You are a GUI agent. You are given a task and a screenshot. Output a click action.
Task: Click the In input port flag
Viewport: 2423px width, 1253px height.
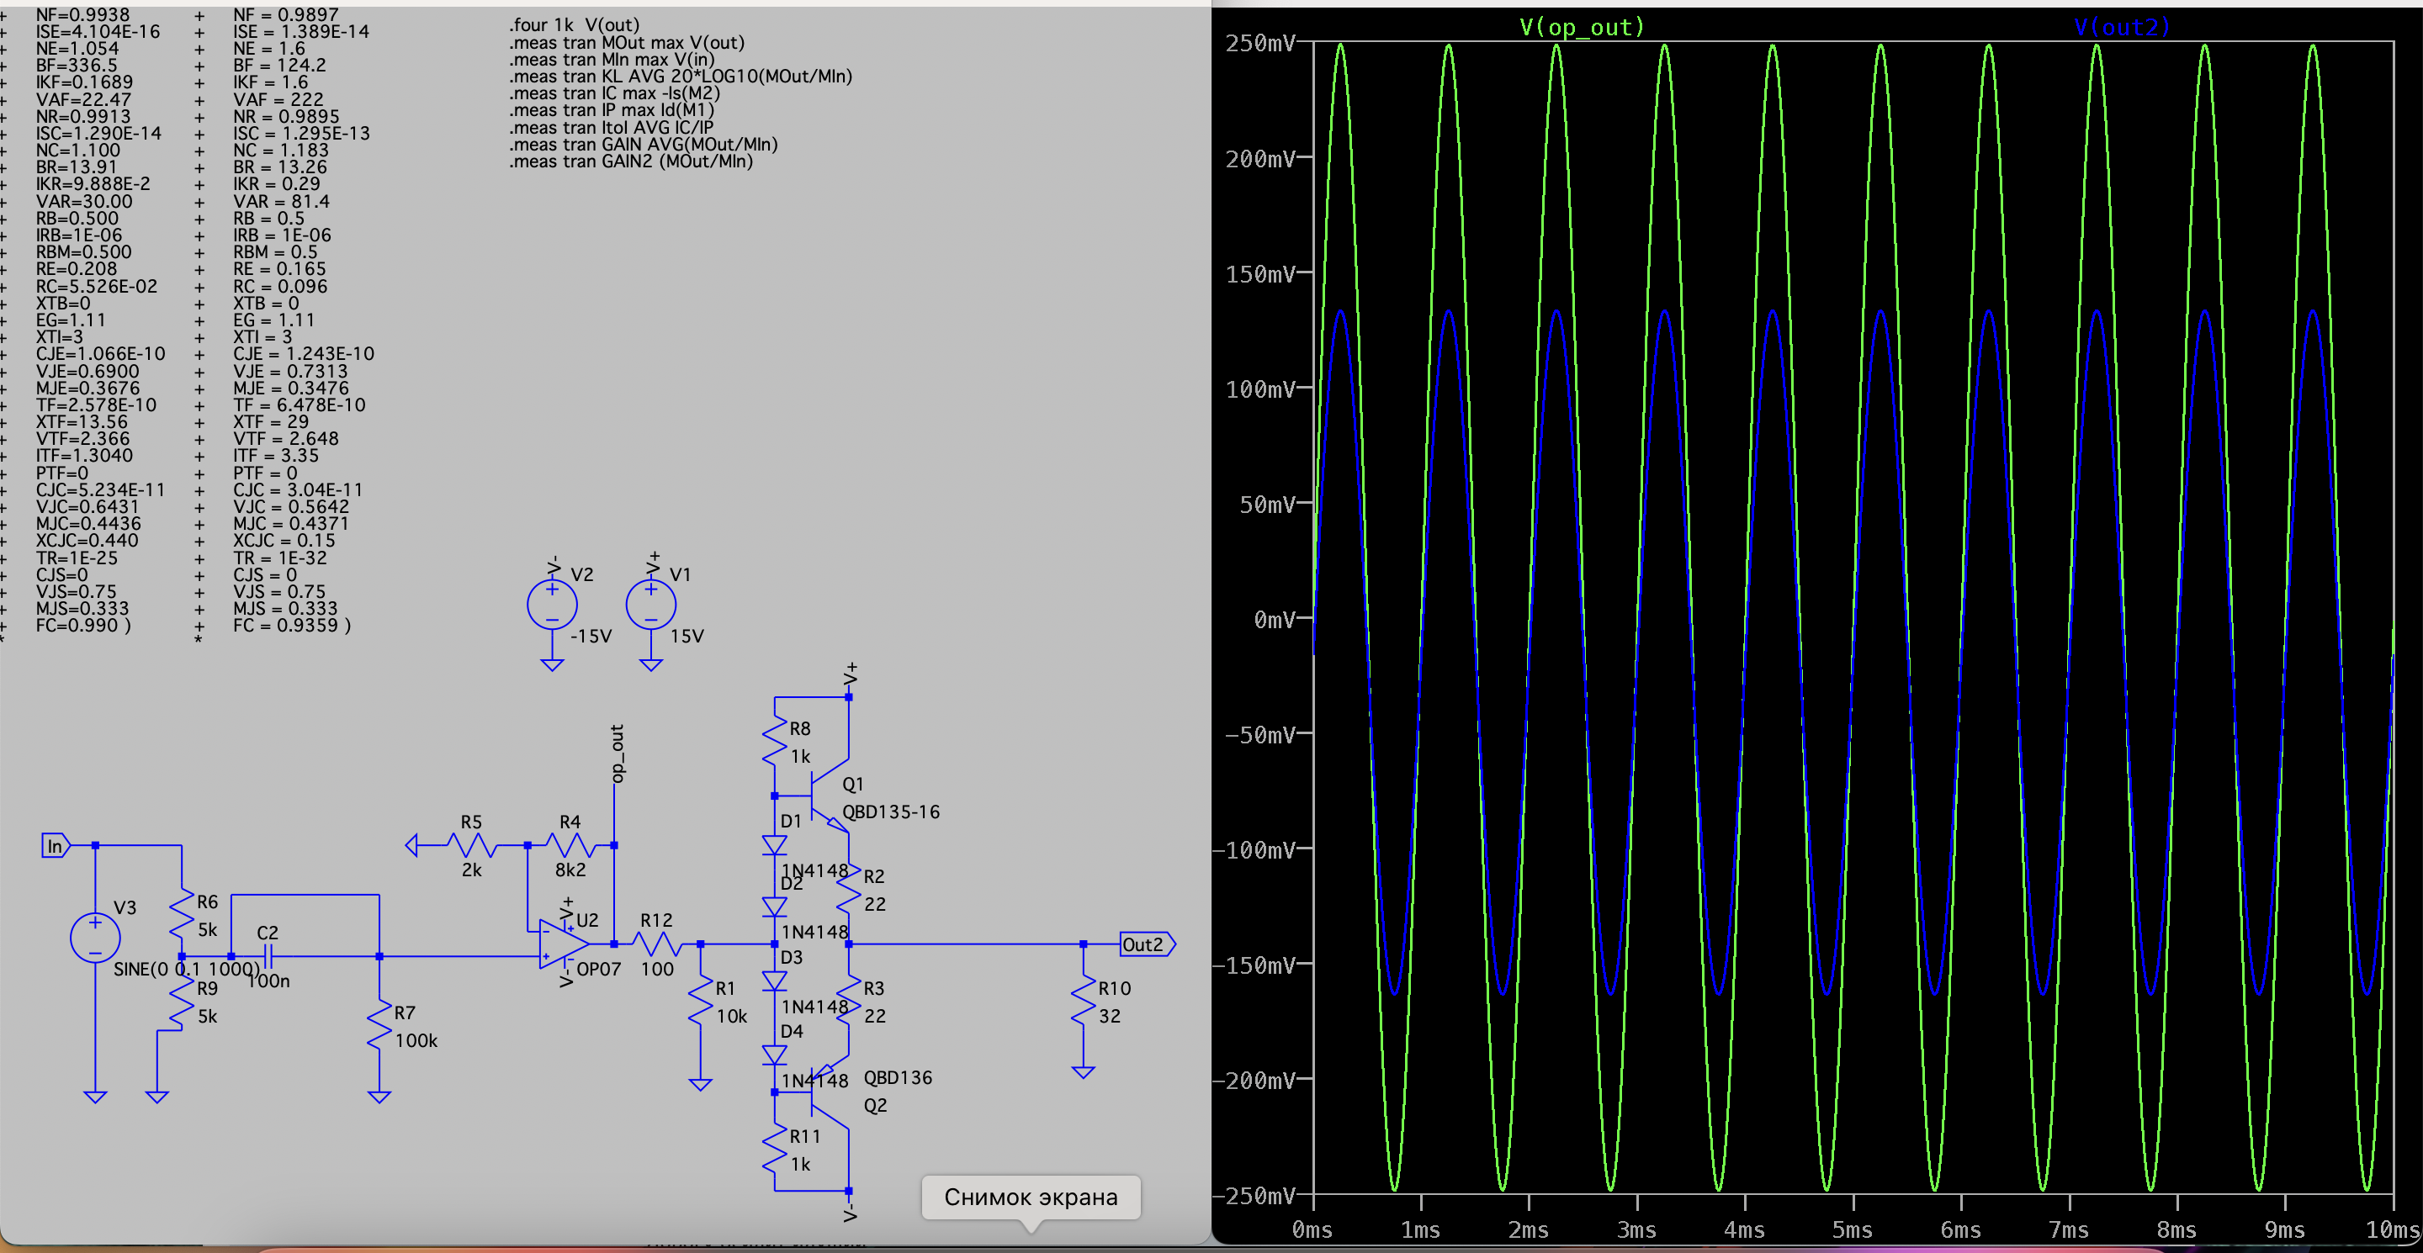click(56, 846)
